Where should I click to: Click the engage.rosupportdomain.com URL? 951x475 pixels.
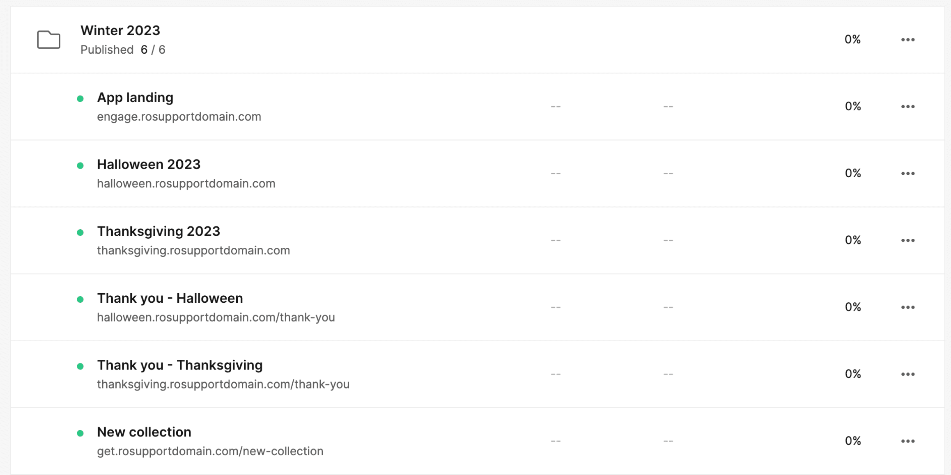tap(179, 116)
